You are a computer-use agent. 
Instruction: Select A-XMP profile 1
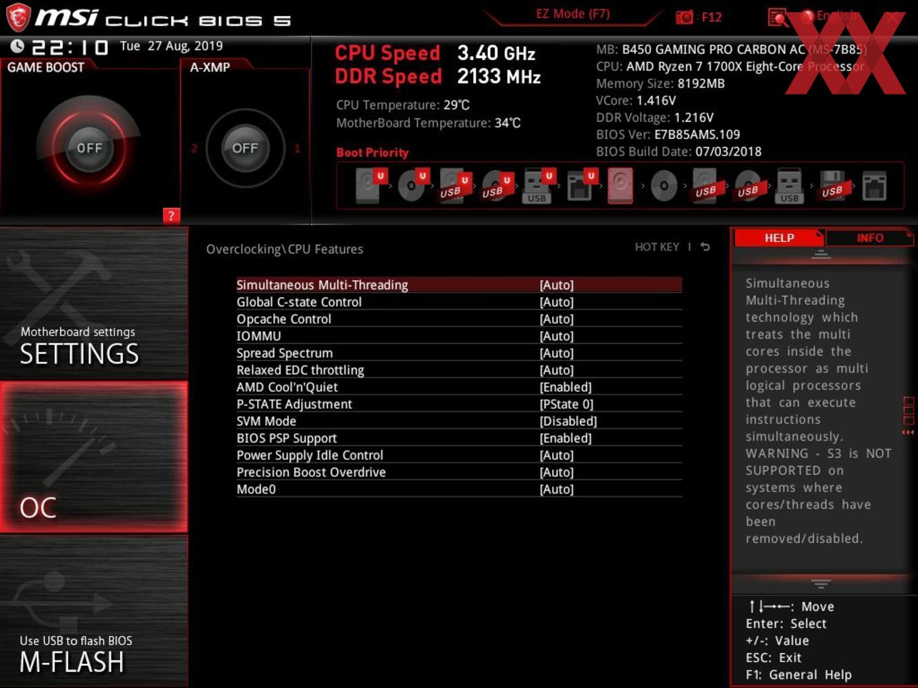297,148
